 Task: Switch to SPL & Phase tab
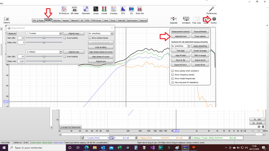(x=38, y=21)
